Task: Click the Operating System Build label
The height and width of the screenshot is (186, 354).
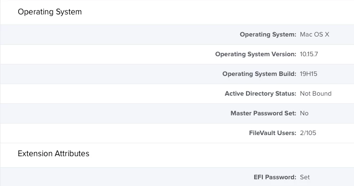Action: pos(259,74)
